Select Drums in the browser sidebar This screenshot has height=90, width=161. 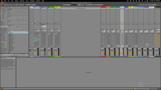pyautogui.click(x=4, y=25)
